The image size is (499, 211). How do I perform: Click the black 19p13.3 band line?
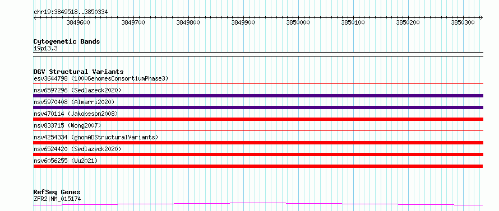click(258, 54)
